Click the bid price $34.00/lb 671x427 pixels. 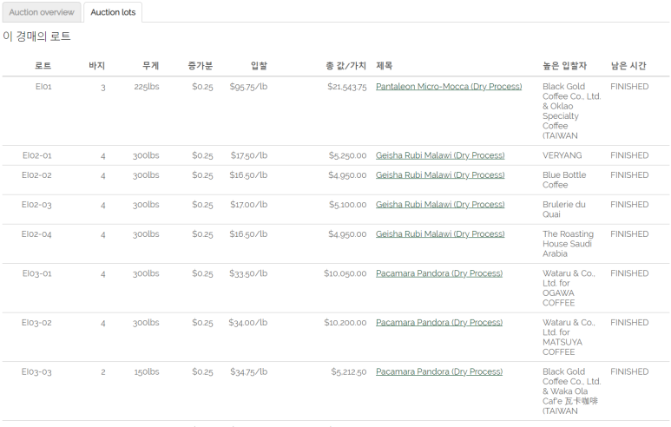pyautogui.click(x=248, y=323)
